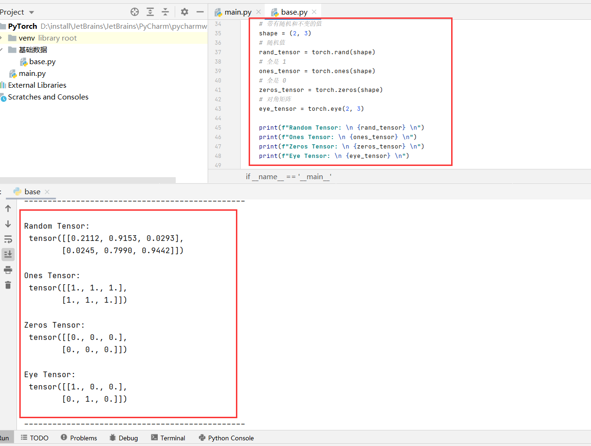Enable Soft-Wrap in the run console
591x446 pixels.
click(x=8, y=239)
